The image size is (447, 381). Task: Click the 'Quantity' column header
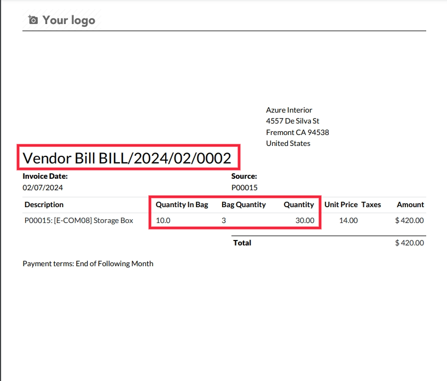(299, 204)
